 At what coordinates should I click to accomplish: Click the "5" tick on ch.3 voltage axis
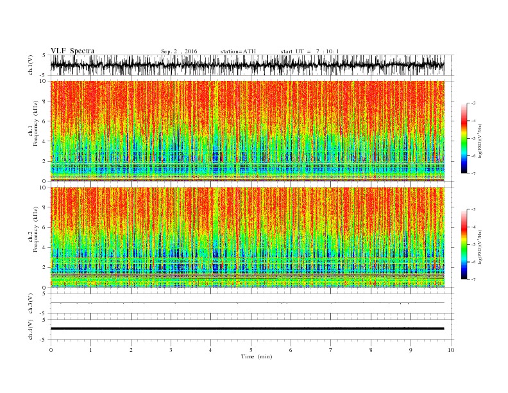pyautogui.click(x=45, y=293)
